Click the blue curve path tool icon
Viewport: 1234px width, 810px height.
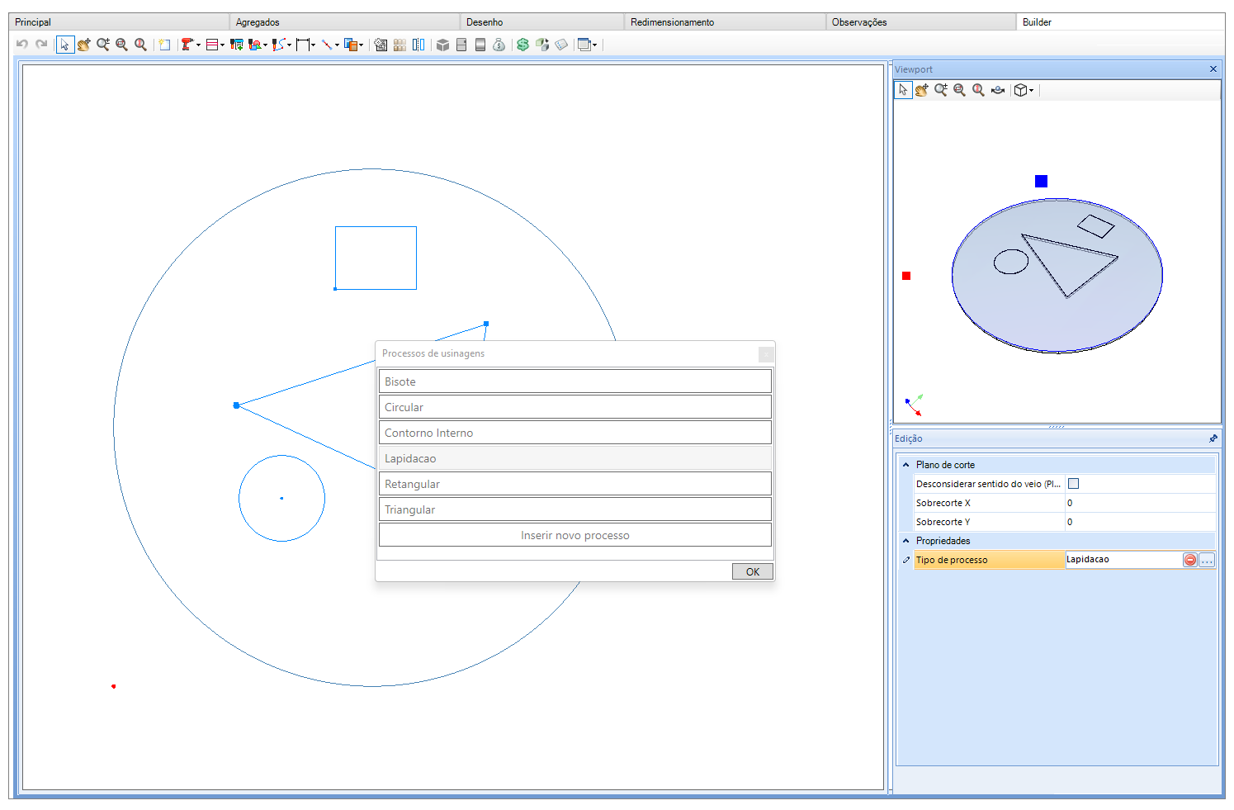[x=278, y=45]
